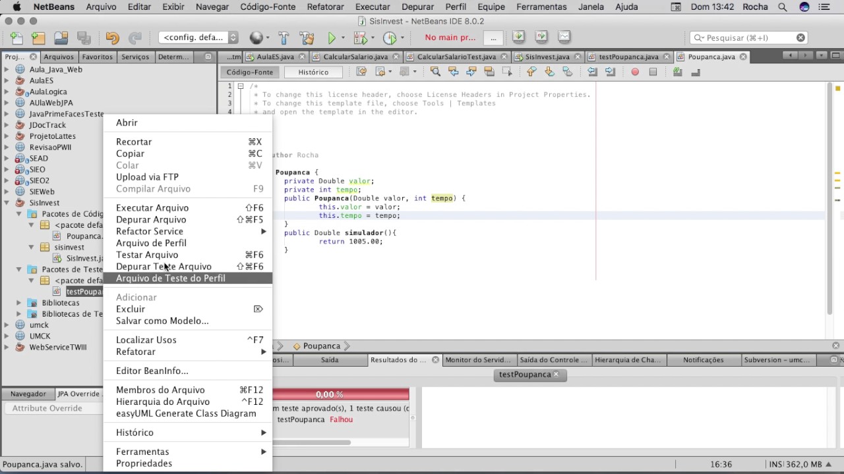844x474 pixels.
Task: Click the search field 'Pesquisar'
Action: pos(749,38)
